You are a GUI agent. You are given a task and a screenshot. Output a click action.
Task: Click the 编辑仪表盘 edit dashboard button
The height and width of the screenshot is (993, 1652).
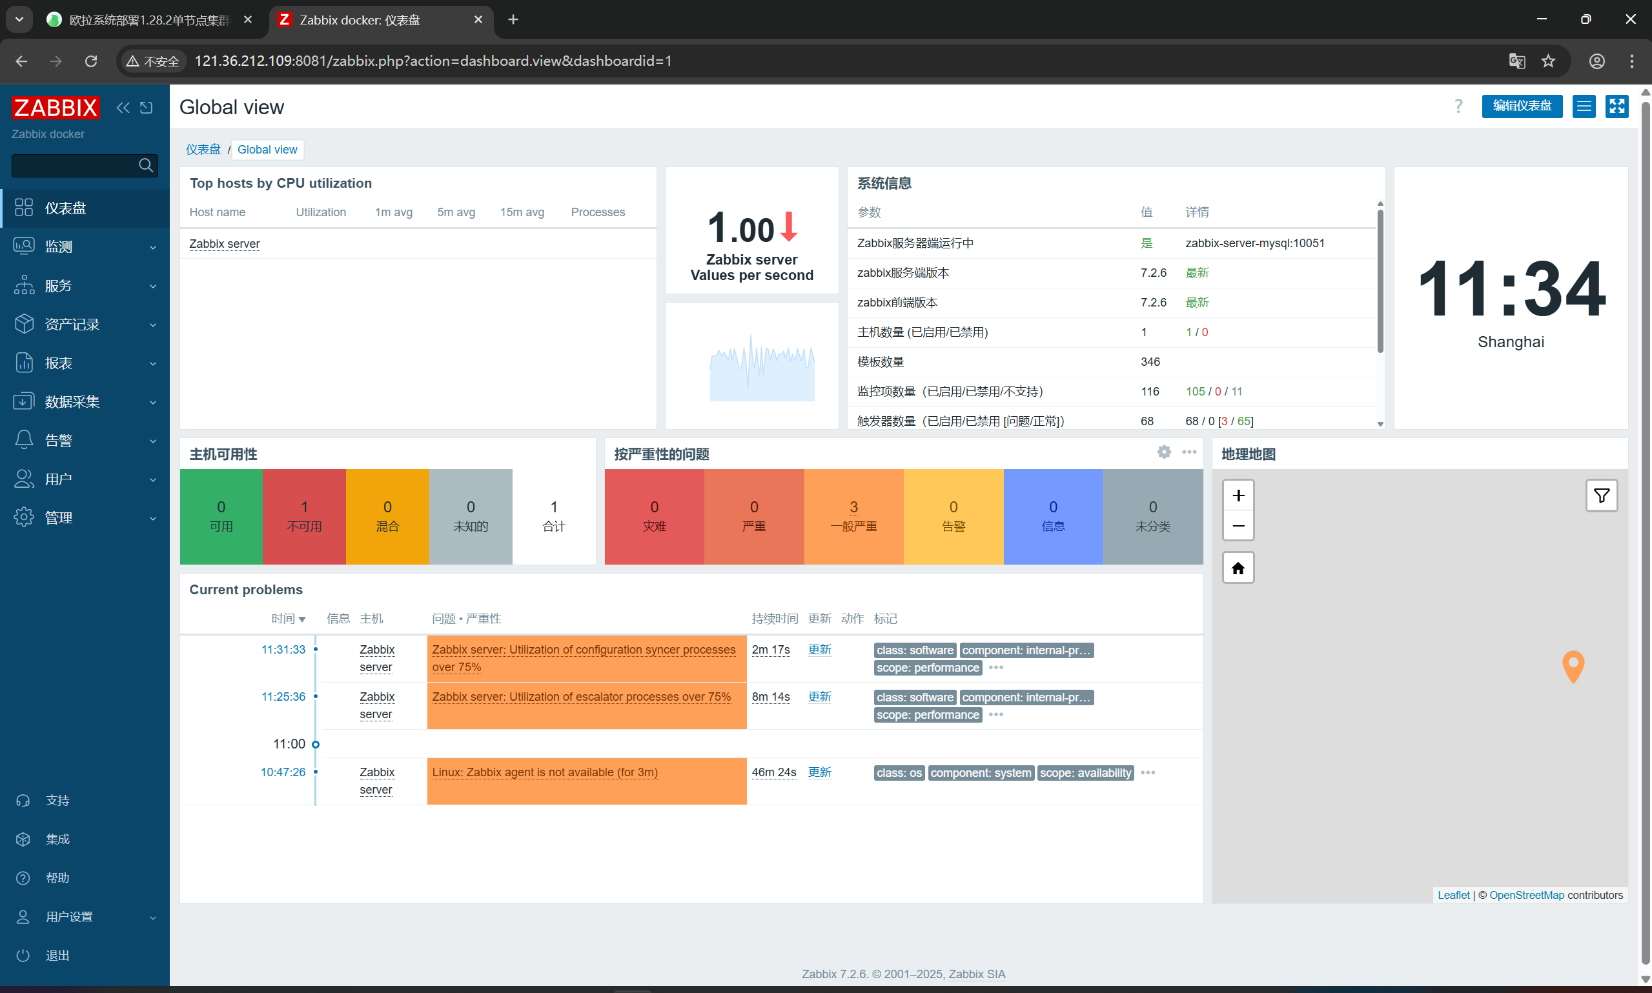tap(1522, 106)
